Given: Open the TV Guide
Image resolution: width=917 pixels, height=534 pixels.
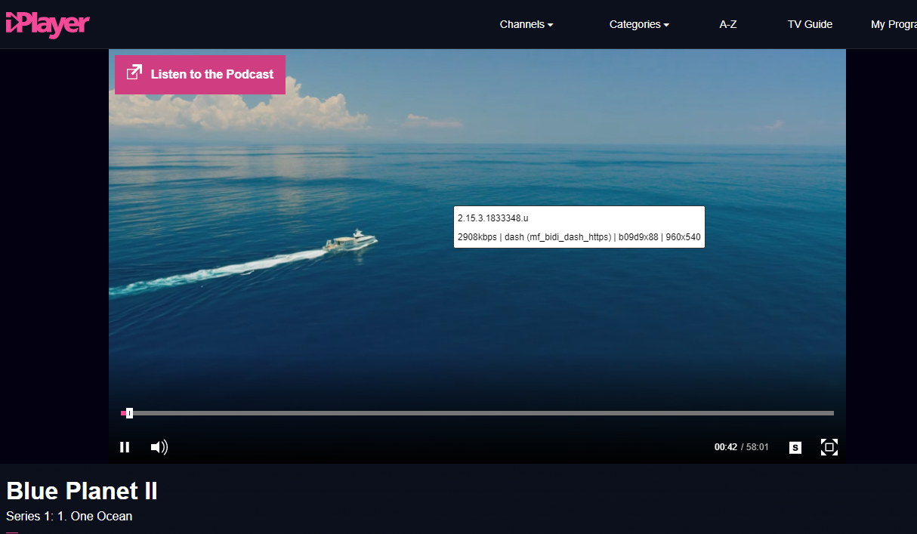Looking at the screenshot, I should pos(810,24).
